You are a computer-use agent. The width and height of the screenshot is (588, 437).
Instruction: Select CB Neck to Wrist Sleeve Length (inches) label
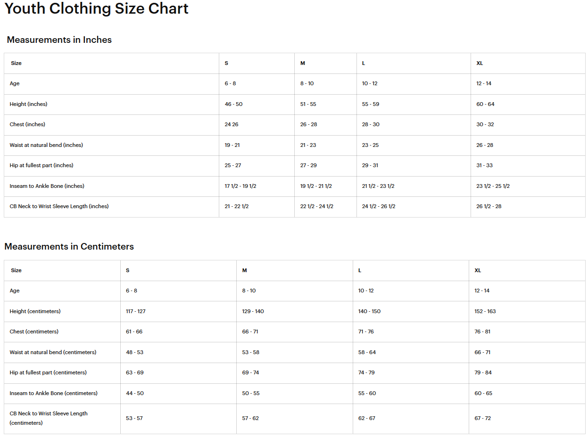59,206
